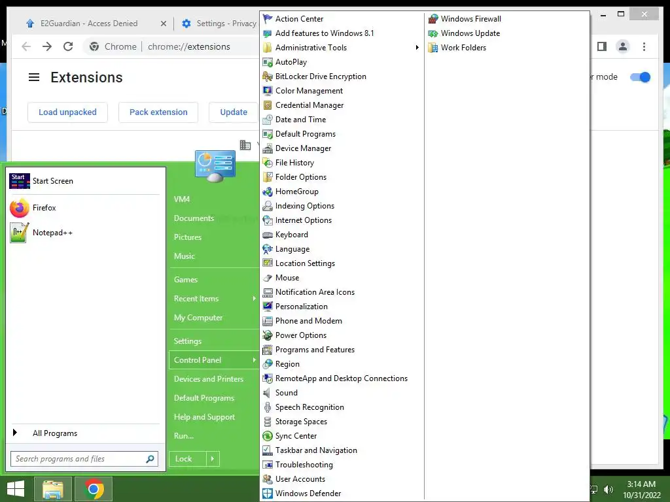This screenshot has width=670, height=502.
Task: Click Color Management monitor icon
Action: 268,91
